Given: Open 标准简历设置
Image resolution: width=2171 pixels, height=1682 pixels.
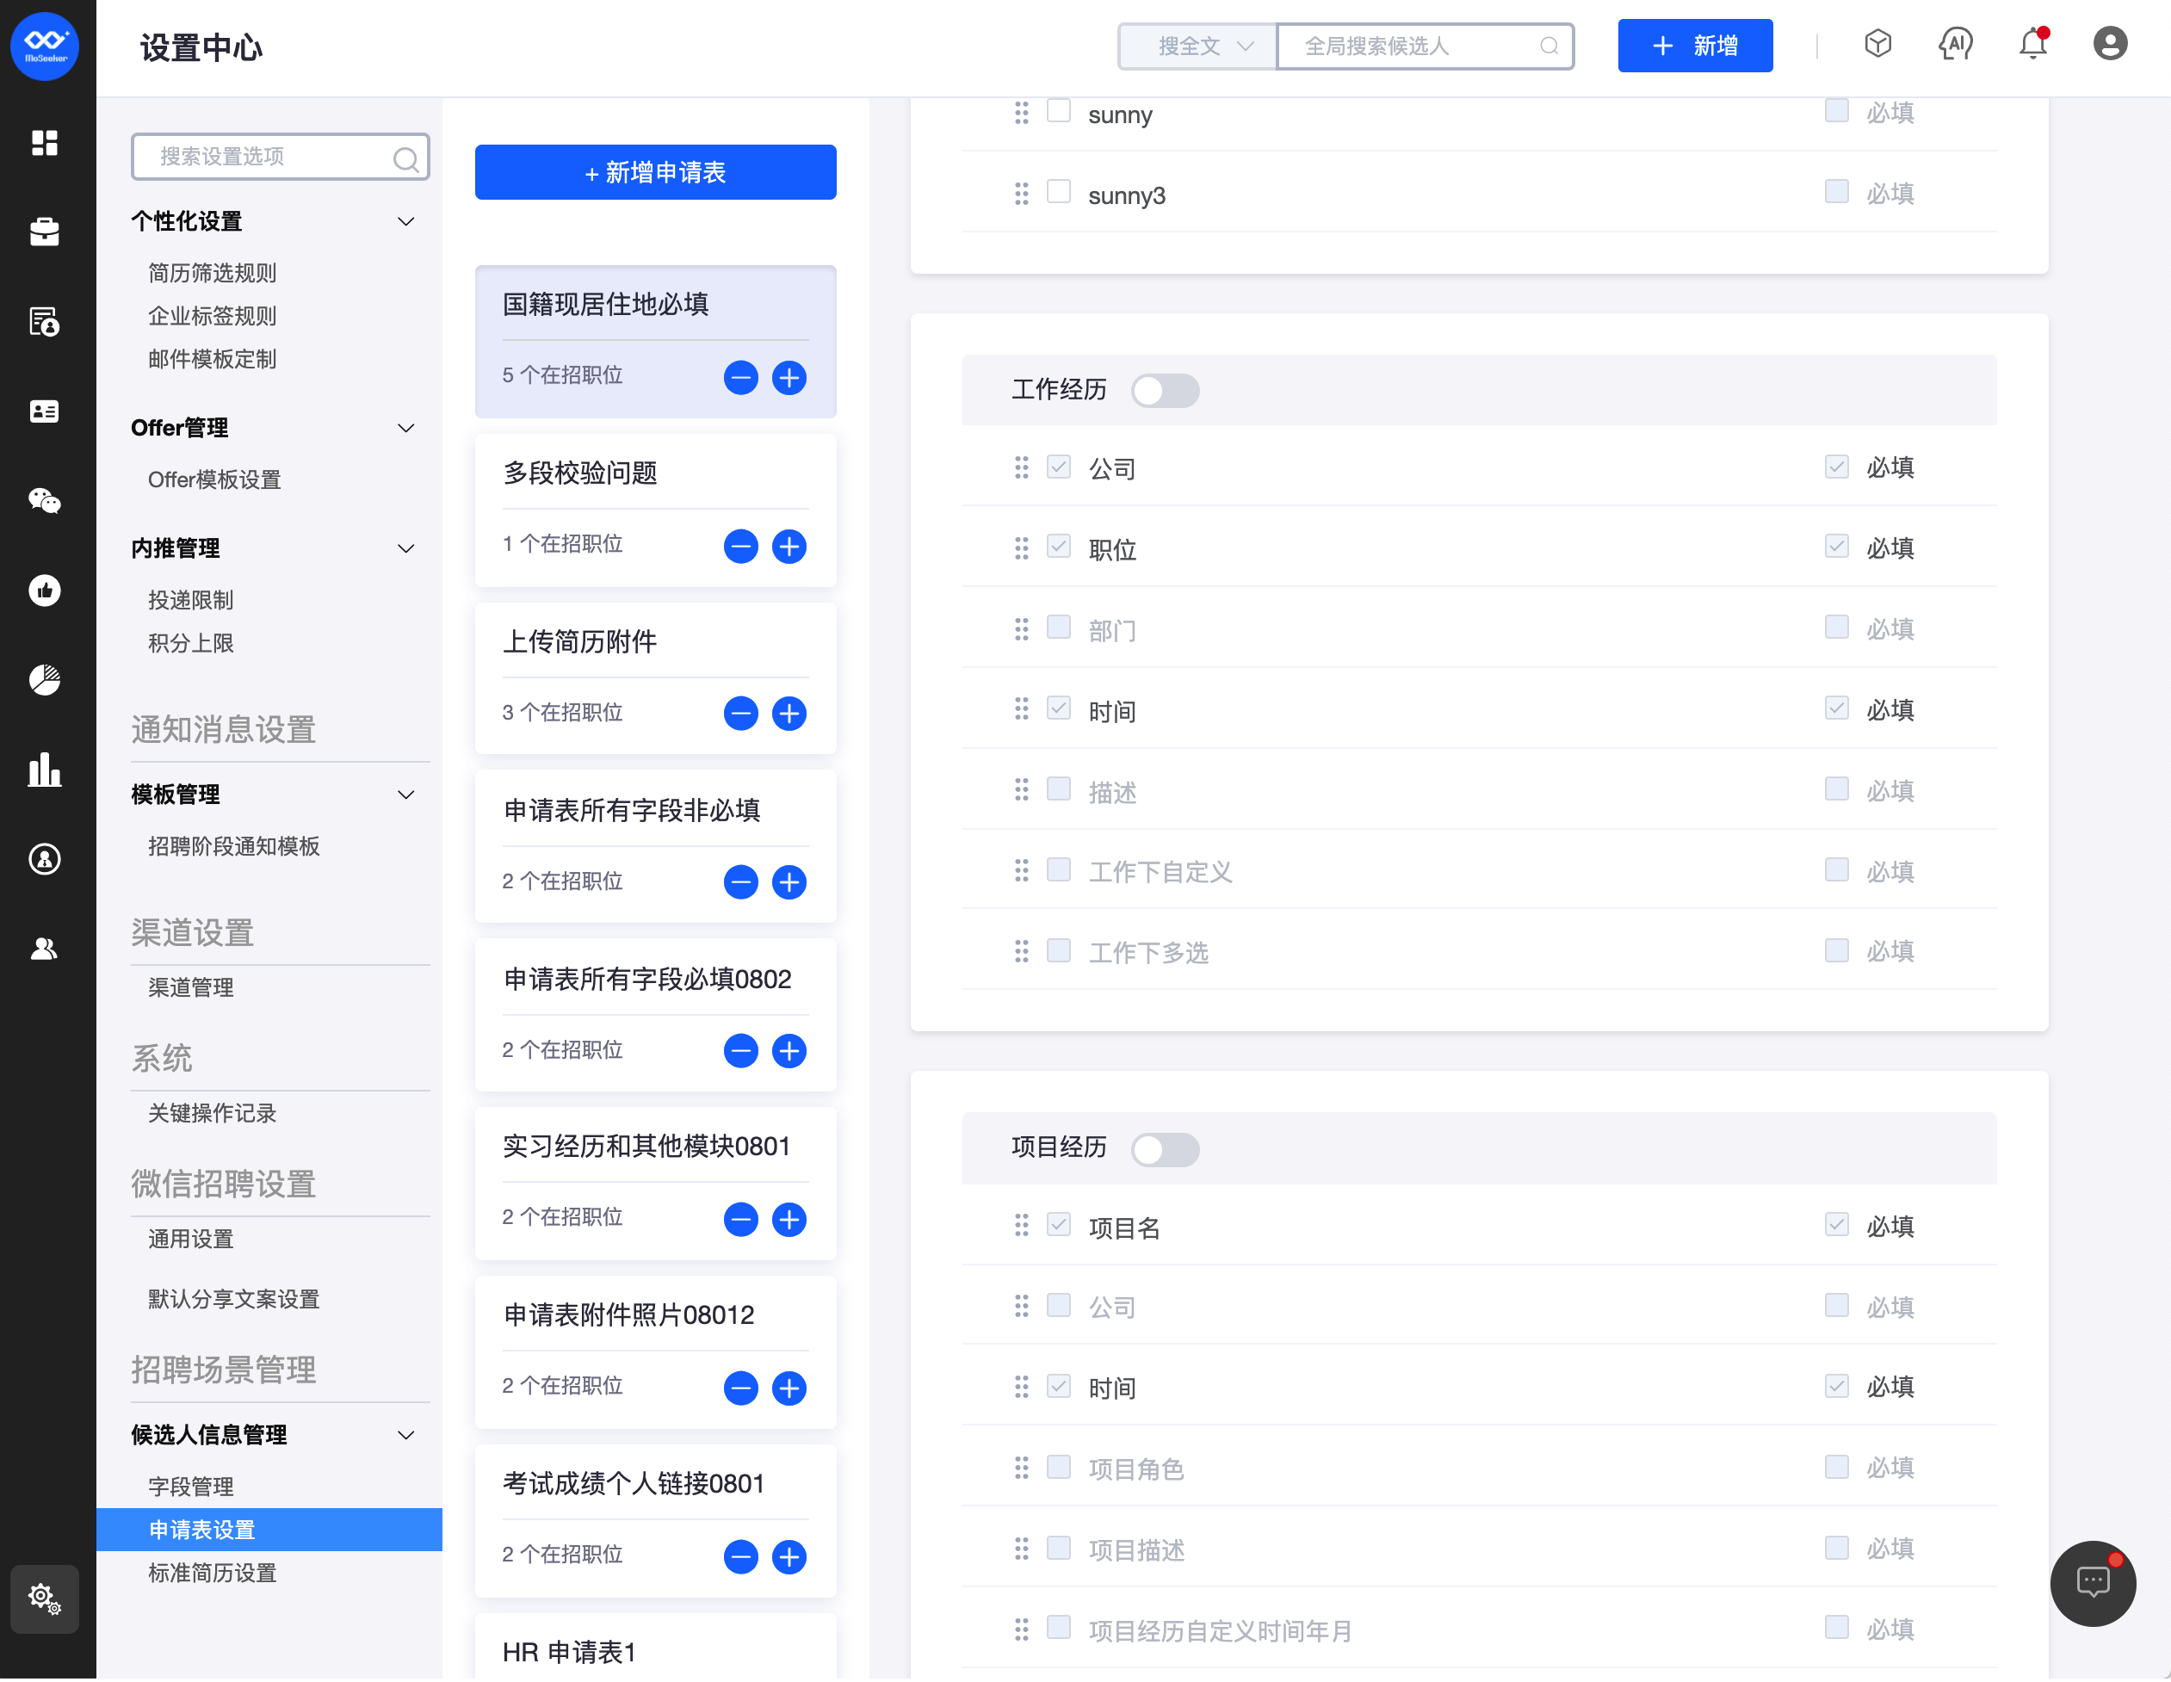Looking at the screenshot, I should (212, 1574).
